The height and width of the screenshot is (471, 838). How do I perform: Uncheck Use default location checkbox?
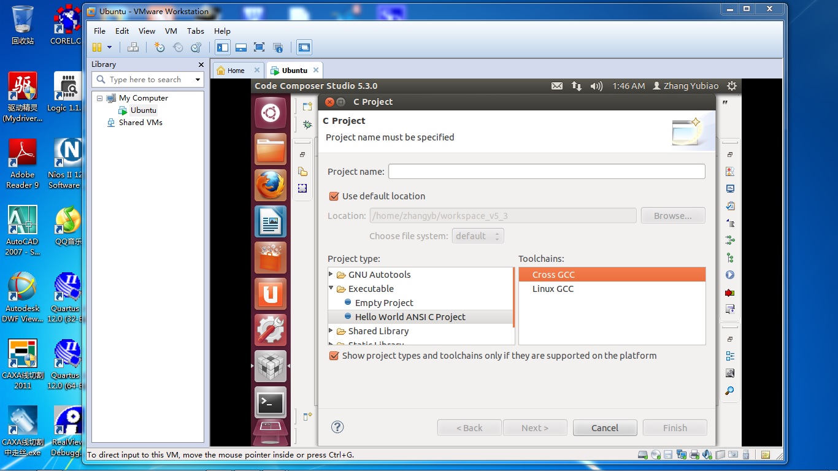coord(334,196)
